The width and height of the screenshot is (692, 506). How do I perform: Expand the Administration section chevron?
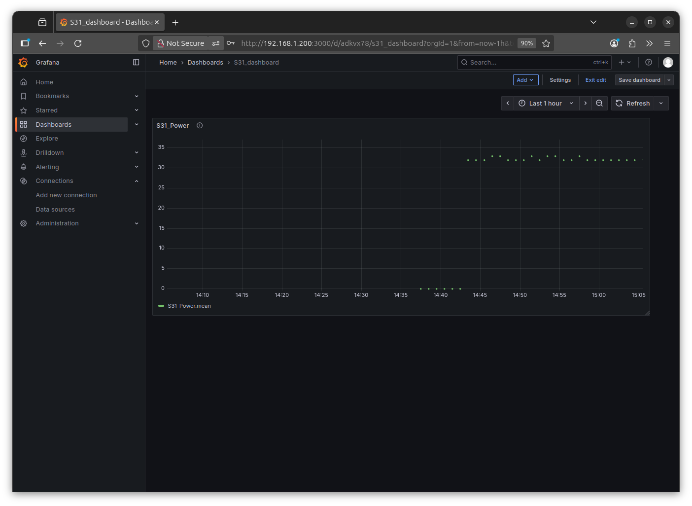pyautogui.click(x=137, y=223)
